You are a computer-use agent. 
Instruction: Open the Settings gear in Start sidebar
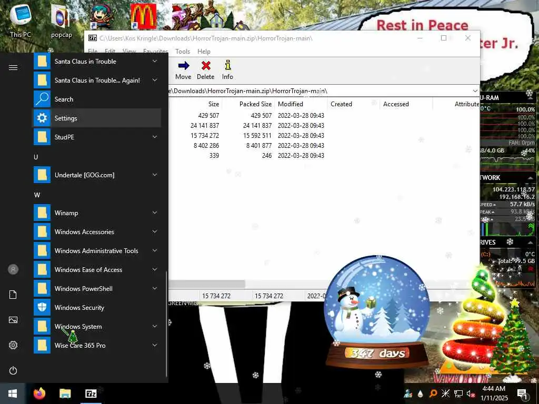[x=13, y=345]
